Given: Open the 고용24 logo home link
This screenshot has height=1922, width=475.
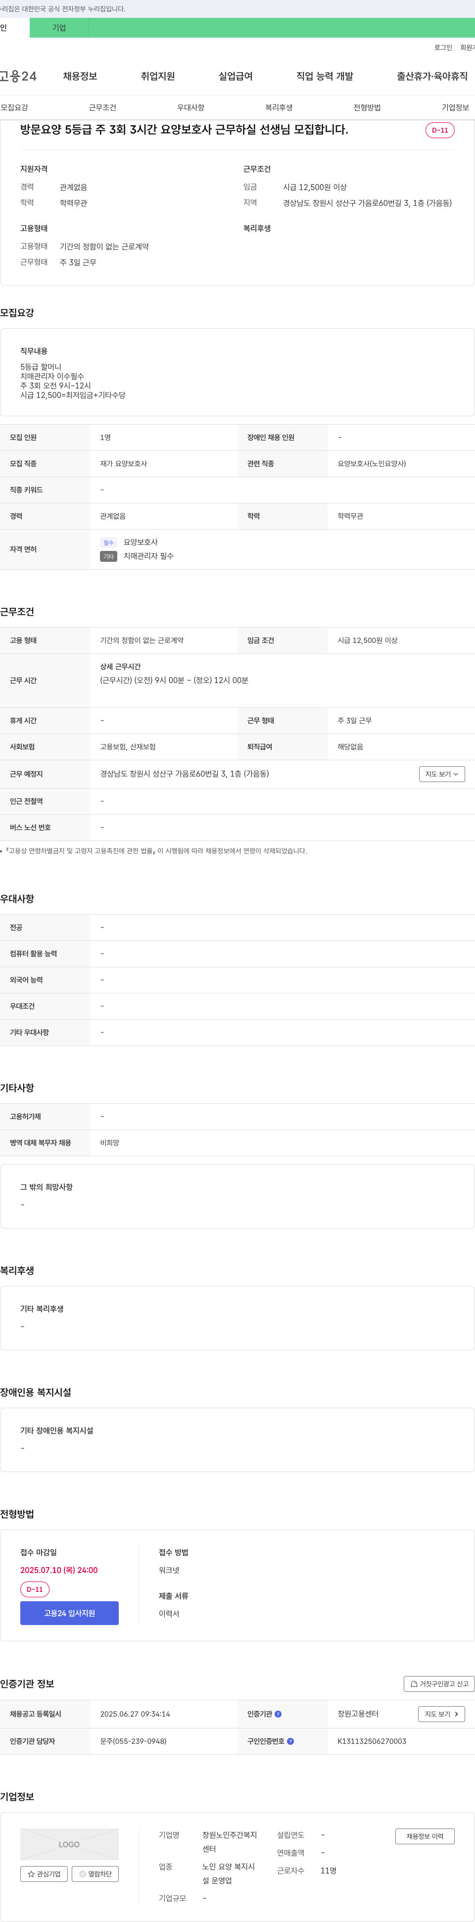Looking at the screenshot, I should point(18,76).
